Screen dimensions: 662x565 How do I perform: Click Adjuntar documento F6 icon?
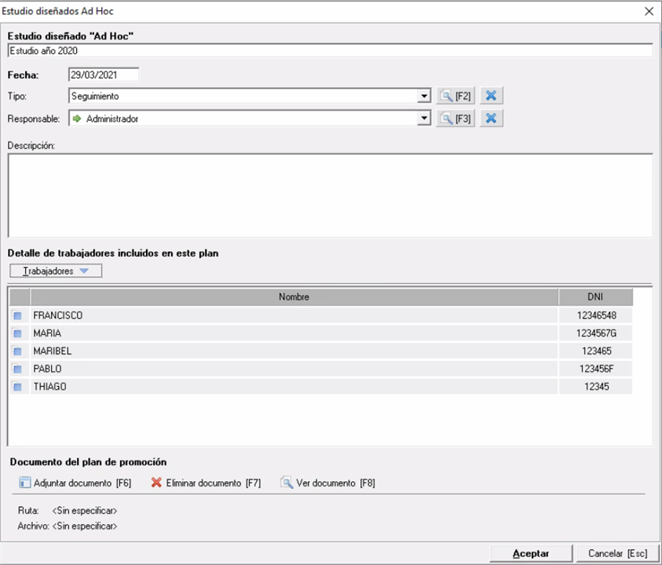tap(24, 483)
